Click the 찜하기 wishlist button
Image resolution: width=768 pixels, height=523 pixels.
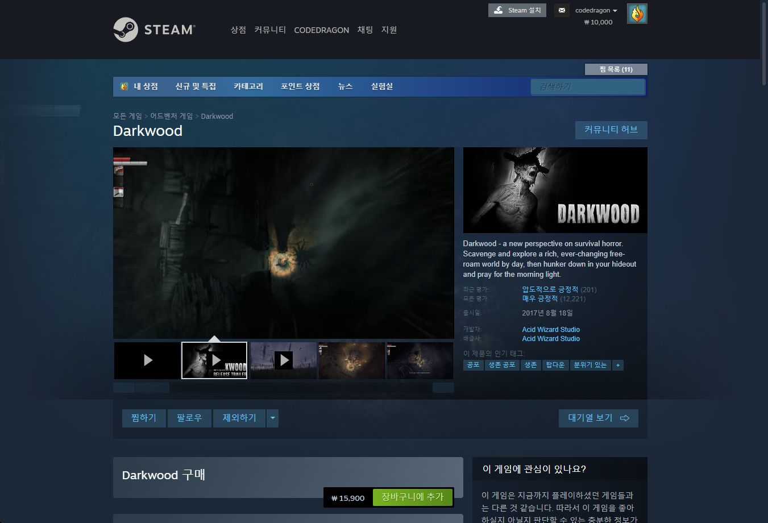click(x=144, y=418)
